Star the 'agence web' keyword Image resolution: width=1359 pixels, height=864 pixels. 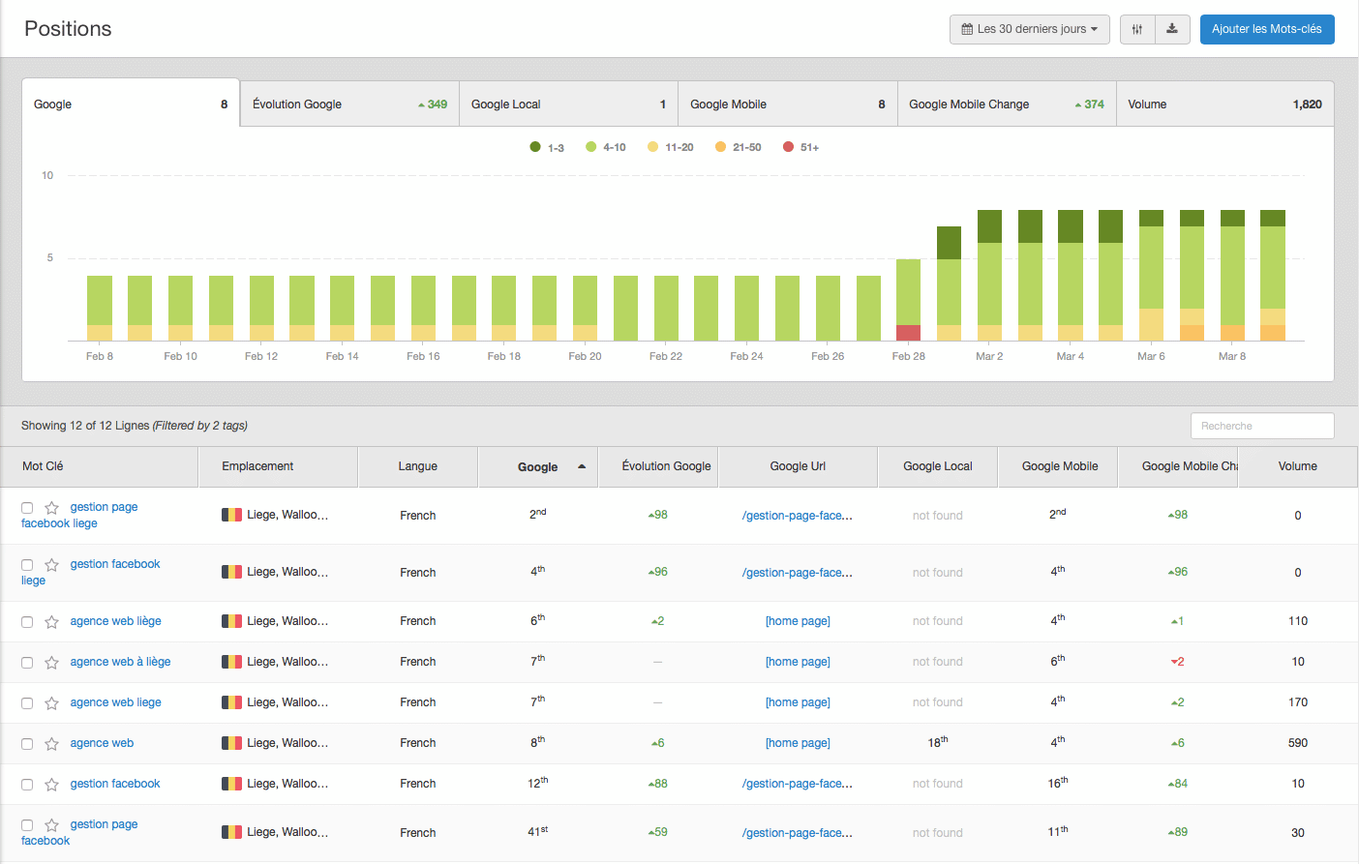pyautogui.click(x=52, y=744)
